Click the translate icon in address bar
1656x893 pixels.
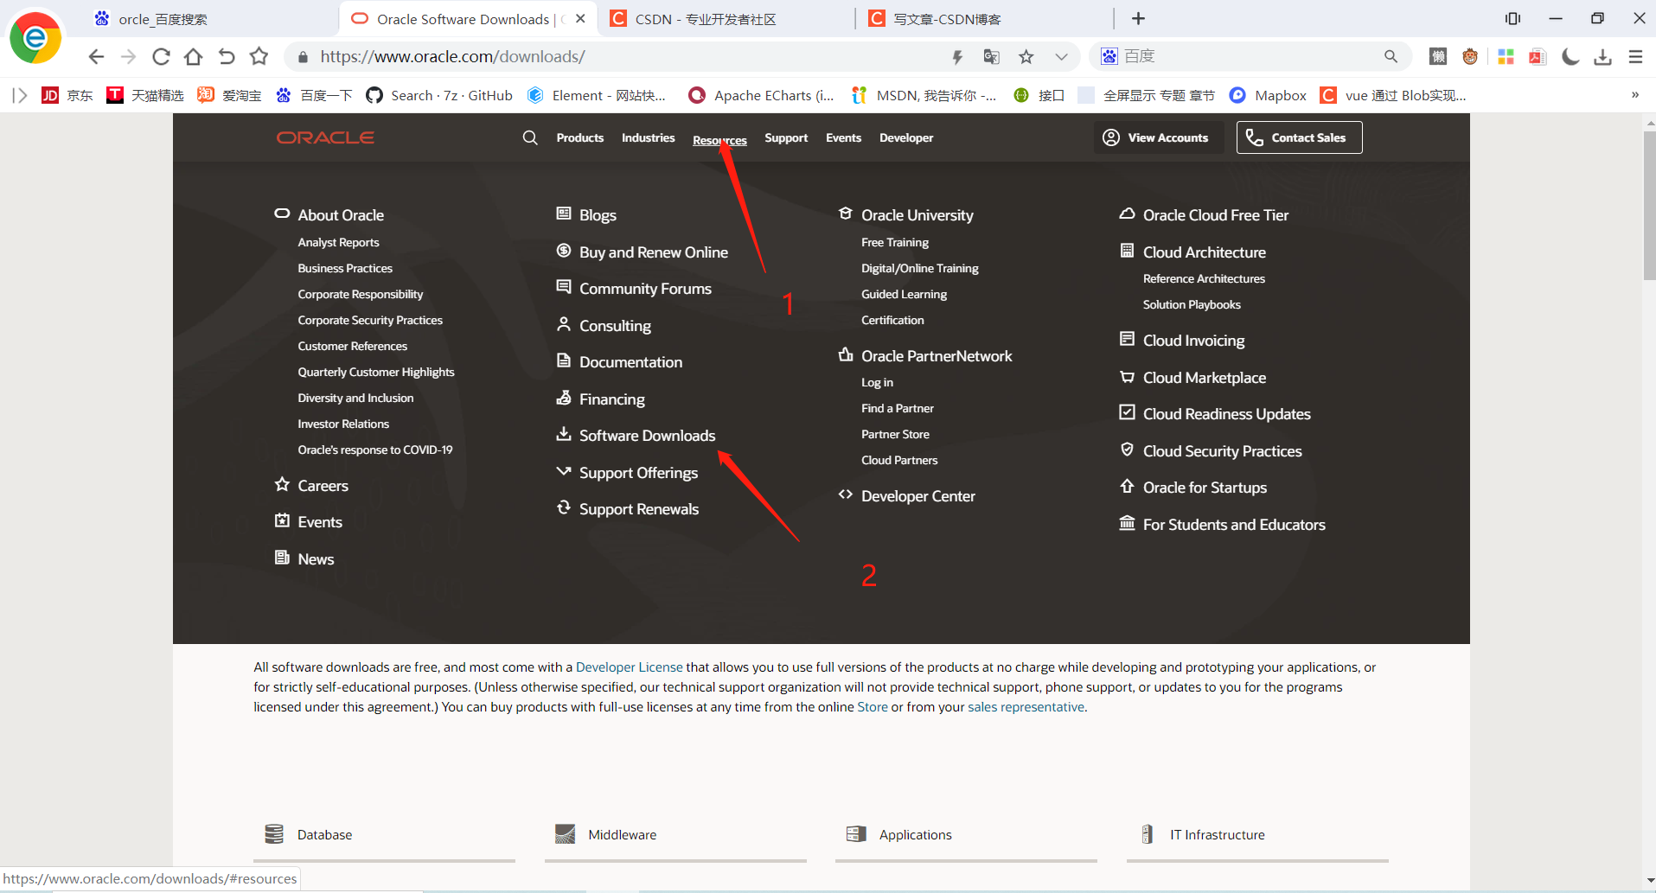(992, 56)
